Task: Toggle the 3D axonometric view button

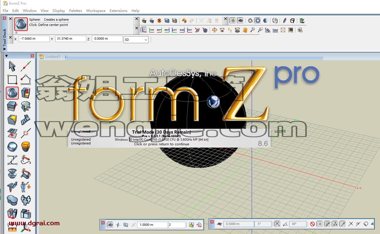Action: (x=144, y=30)
